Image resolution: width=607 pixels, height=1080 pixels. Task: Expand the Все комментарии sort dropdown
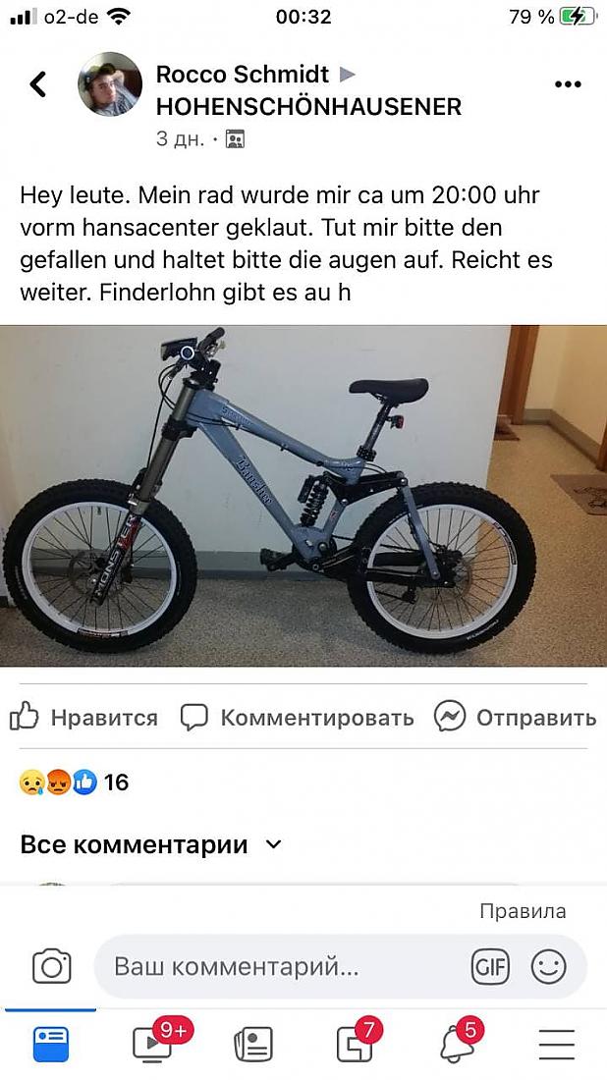coord(151,844)
